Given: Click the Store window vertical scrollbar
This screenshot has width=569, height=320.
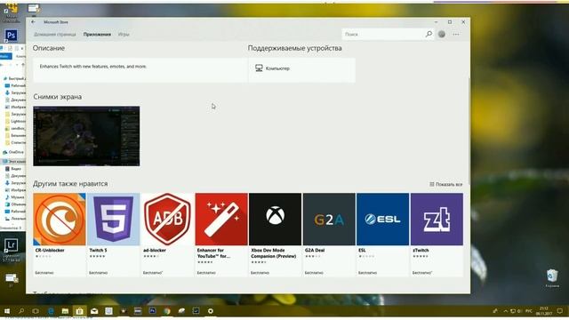Looking at the screenshot, I should tap(469, 131).
